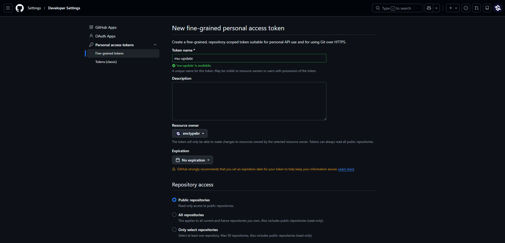Pick the Only select repositories option
The height and width of the screenshot is (243, 505).
pos(174,229)
